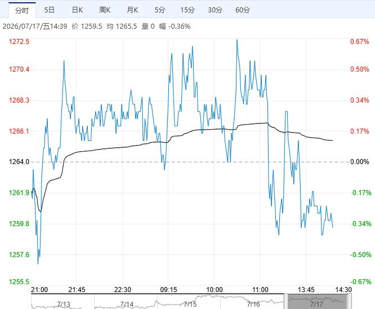
Task: Open the 60分 hourly interval tab
Action: (243, 10)
